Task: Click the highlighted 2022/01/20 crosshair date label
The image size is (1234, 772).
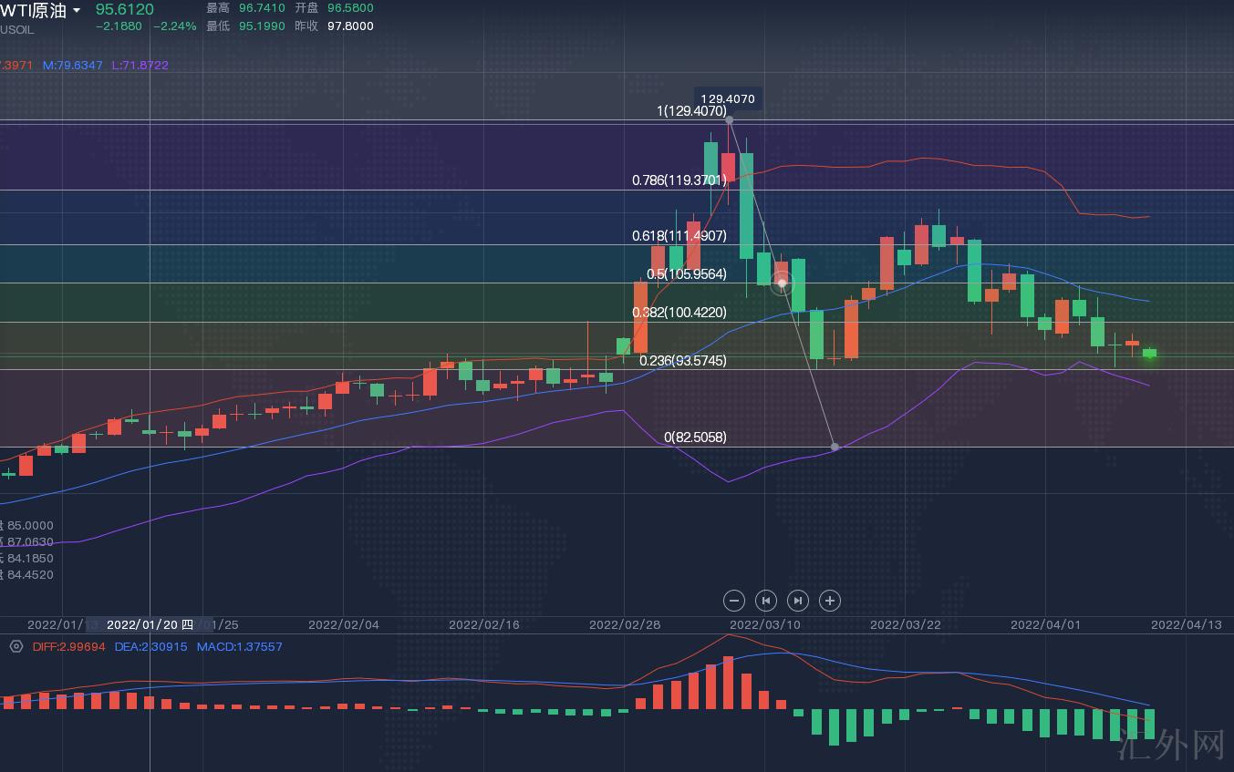Action: (x=150, y=624)
